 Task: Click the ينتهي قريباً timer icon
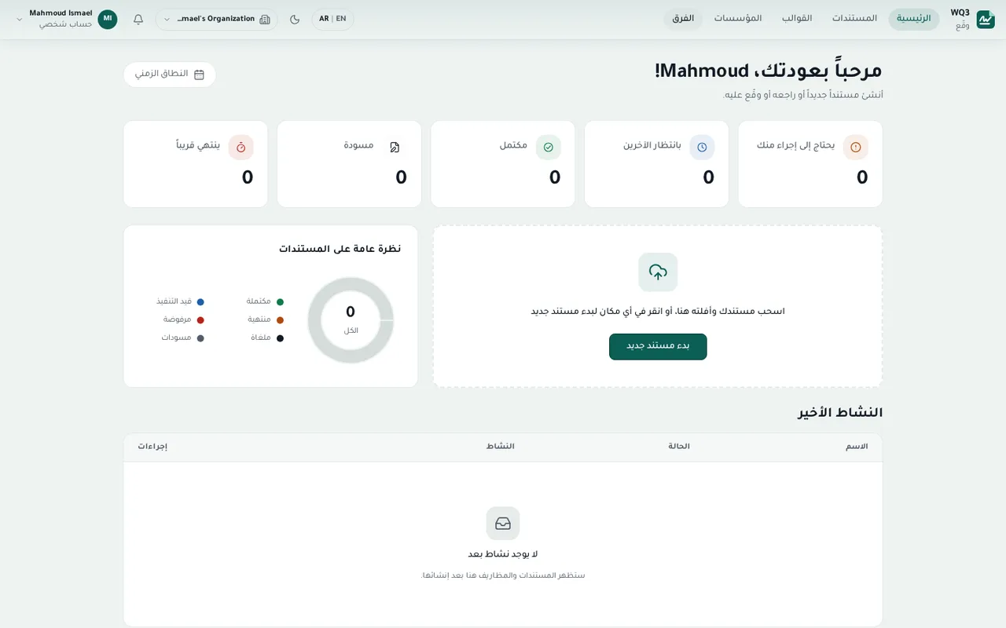[x=241, y=147]
